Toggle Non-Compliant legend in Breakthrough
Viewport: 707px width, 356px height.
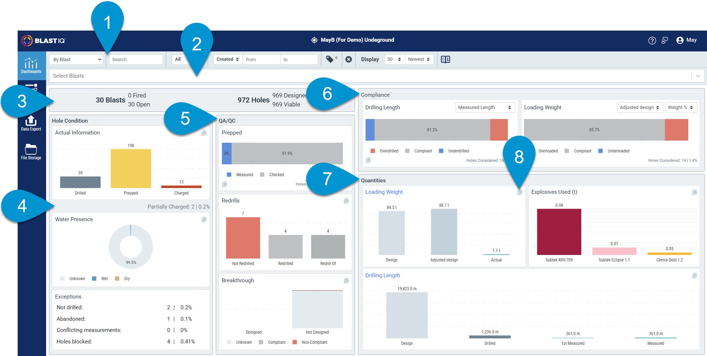[x=310, y=342]
